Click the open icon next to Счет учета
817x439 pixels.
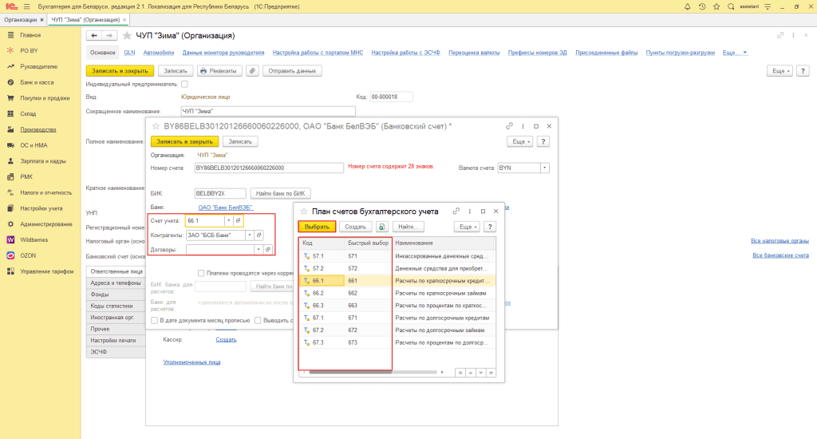coord(239,220)
